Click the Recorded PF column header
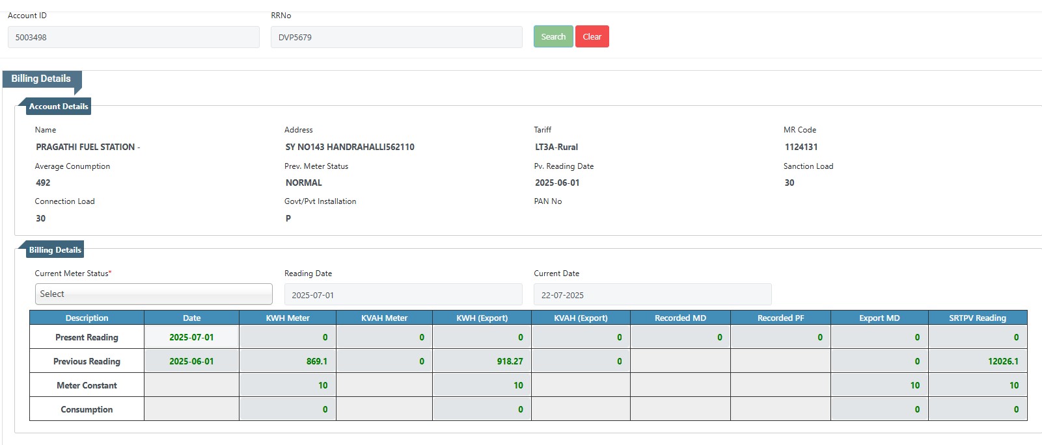Screen dimensions: 1042x445 click(x=780, y=318)
